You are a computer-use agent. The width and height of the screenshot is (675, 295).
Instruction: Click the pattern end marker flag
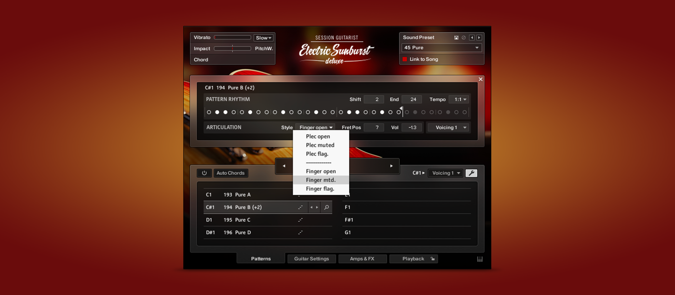pos(401,108)
